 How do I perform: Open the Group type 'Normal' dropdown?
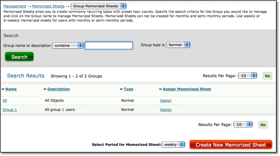[x=178, y=45]
